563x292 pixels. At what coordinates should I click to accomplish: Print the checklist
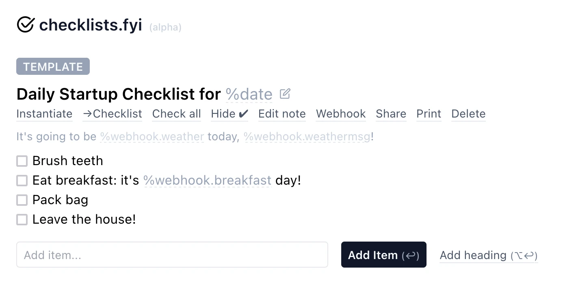click(429, 114)
